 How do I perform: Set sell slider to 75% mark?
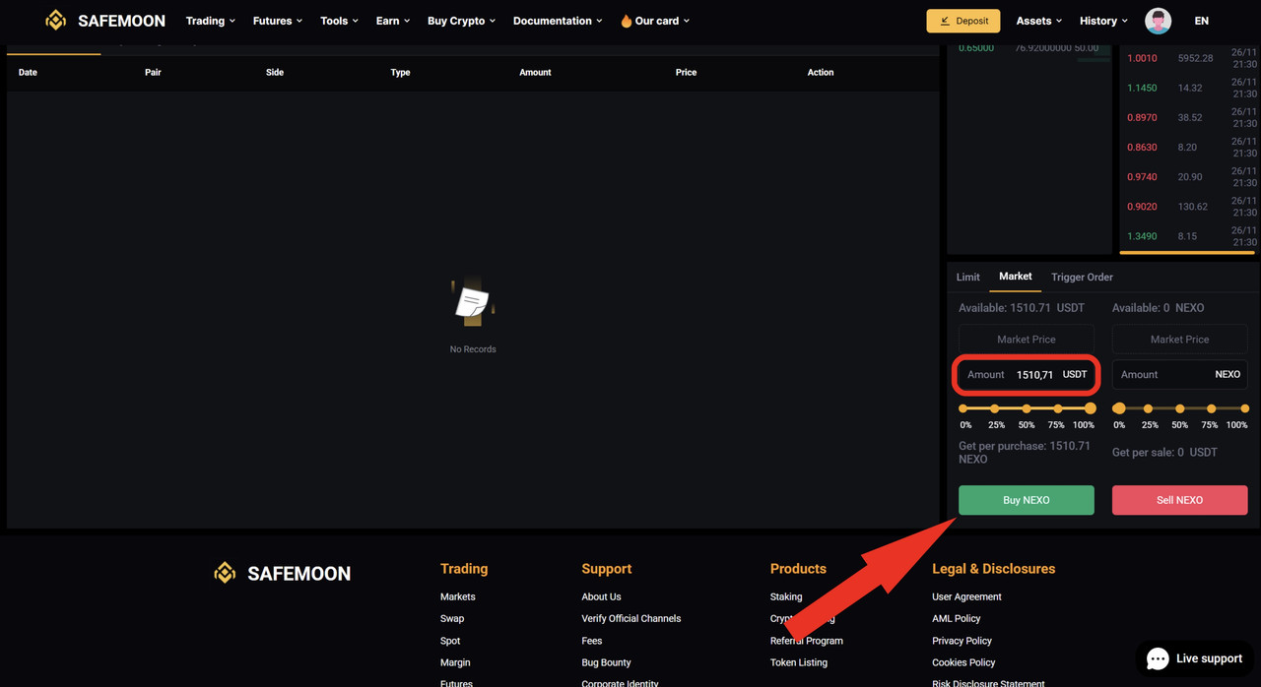coord(1212,408)
